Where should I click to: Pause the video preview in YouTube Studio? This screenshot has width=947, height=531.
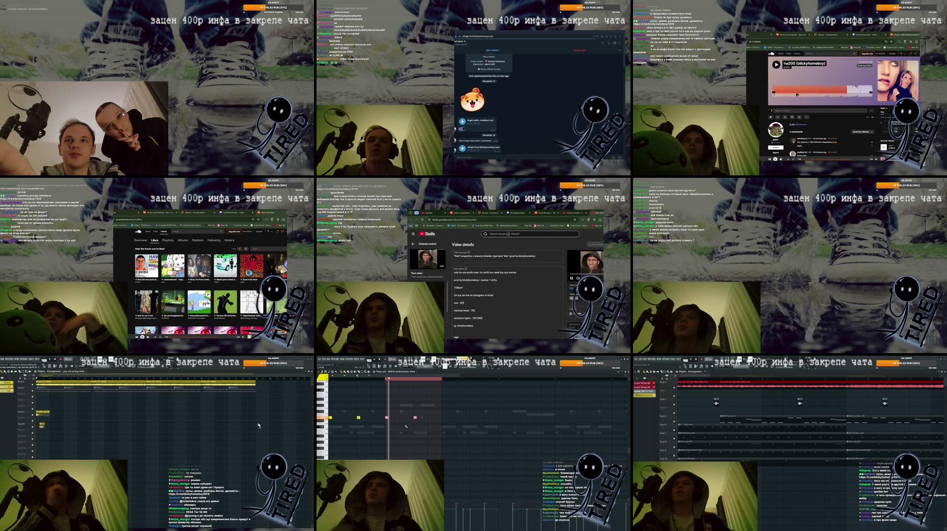(x=571, y=278)
